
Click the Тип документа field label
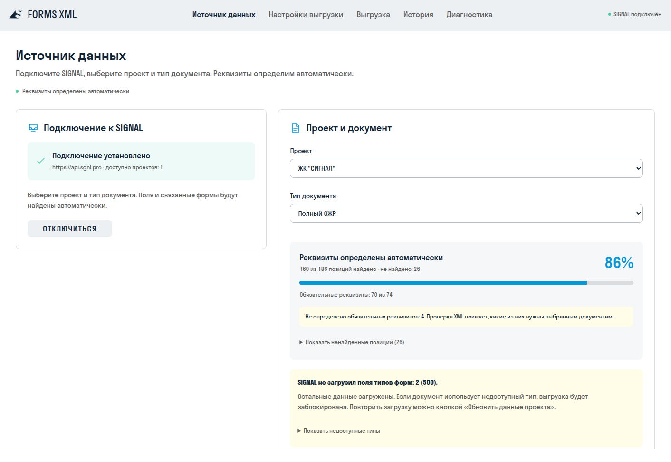click(x=313, y=196)
